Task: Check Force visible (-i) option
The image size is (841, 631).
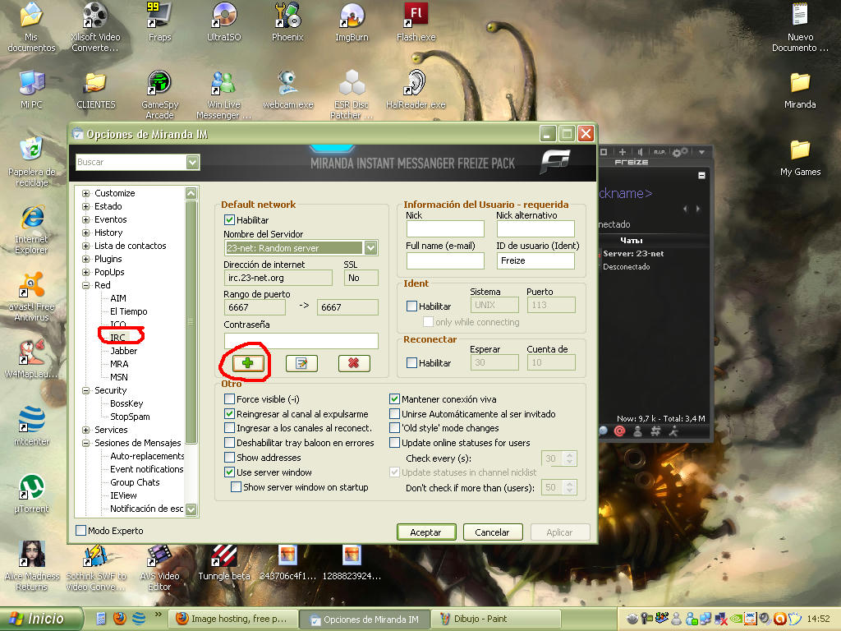Action: pos(230,399)
